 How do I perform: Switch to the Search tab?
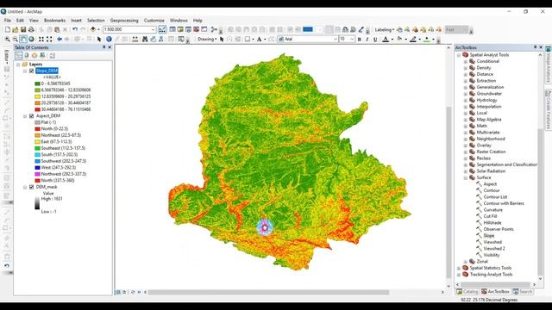point(523,292)
